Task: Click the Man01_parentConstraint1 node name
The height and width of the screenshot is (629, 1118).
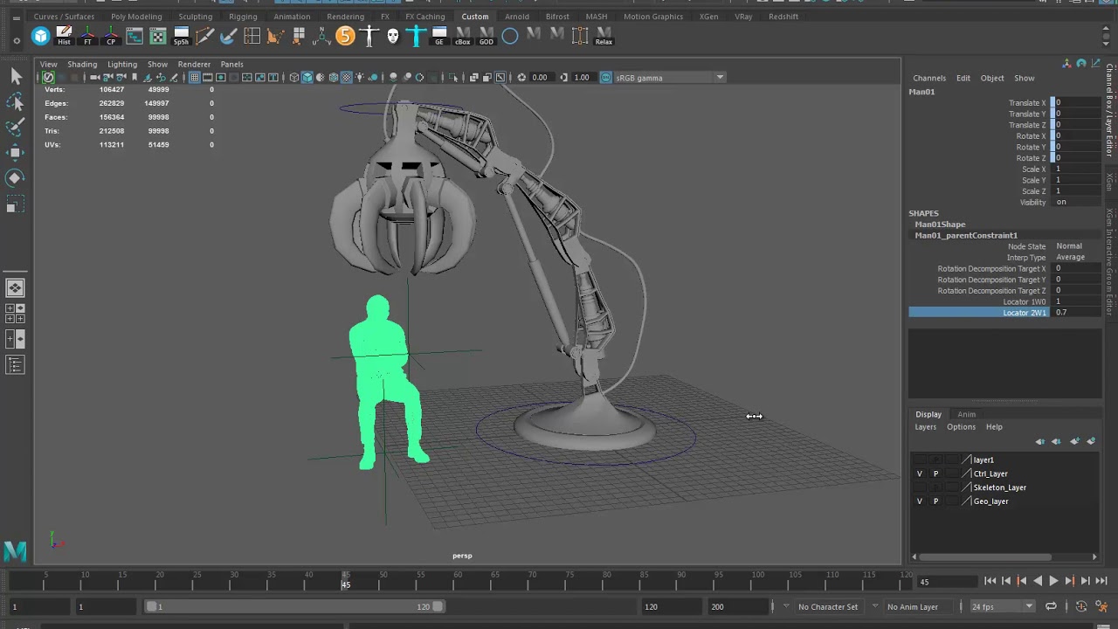Action: (x=966, y=235)
